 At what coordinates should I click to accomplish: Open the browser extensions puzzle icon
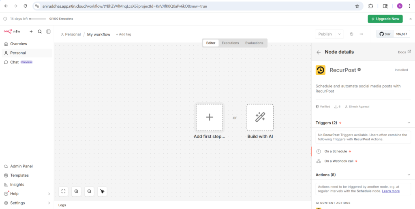pos(371,6)
